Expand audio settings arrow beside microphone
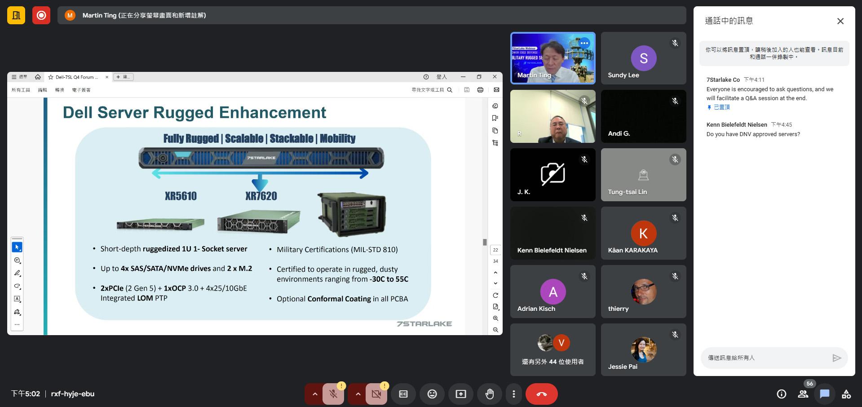The image size is (862, 407). [315, 394]
